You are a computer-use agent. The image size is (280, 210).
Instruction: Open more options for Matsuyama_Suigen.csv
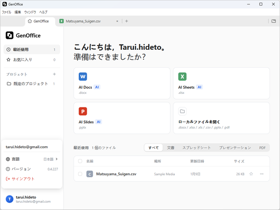[262, 174]
